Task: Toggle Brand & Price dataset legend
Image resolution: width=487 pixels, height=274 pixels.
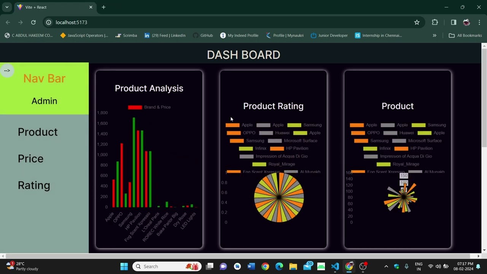Action: 149,107
